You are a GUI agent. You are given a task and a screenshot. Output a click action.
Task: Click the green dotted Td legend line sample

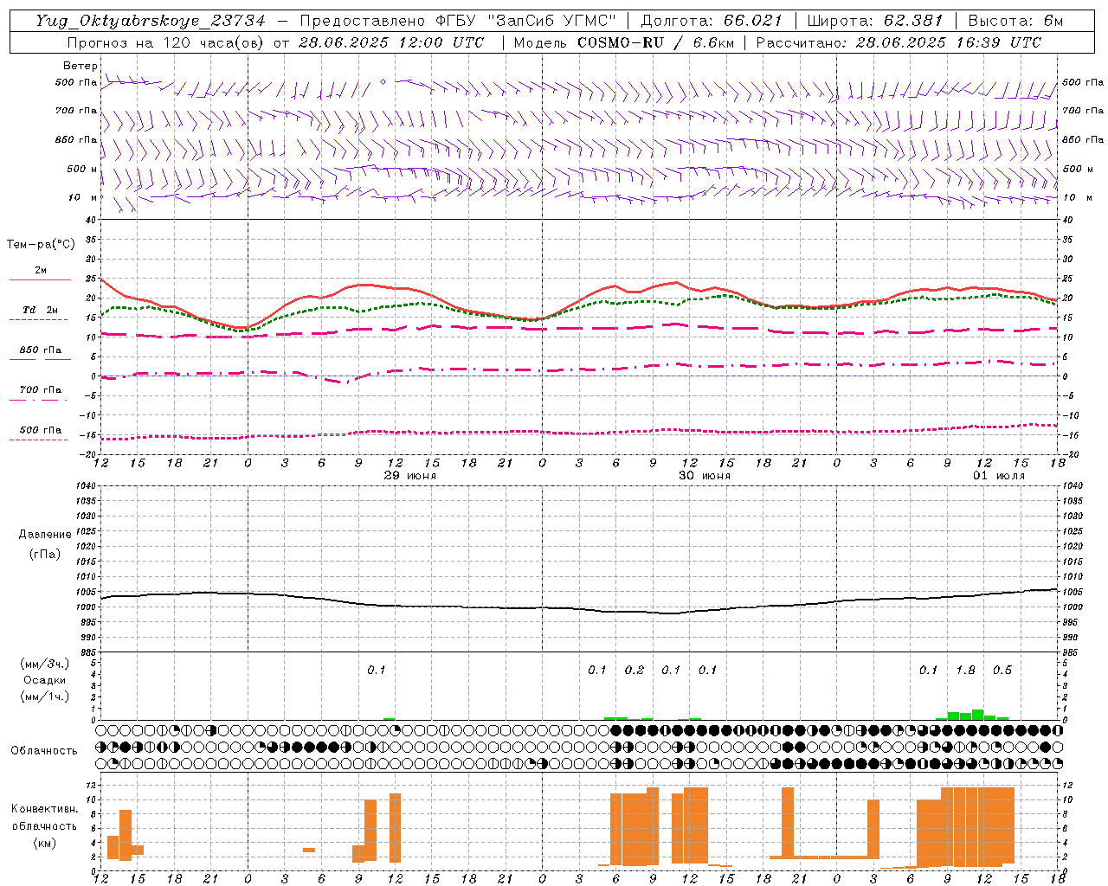38,320
